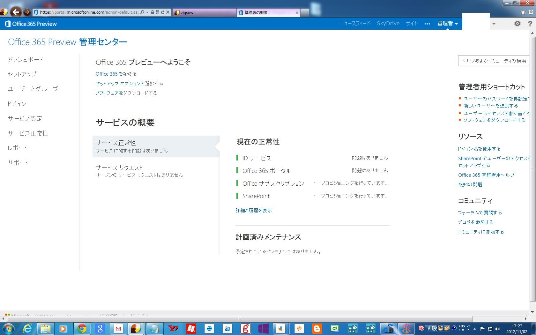The width and height of the screenshot is (536, 335).
Task: Click the refresh icon in address bar
Action: pyautogui.click(x=163, y=12)
